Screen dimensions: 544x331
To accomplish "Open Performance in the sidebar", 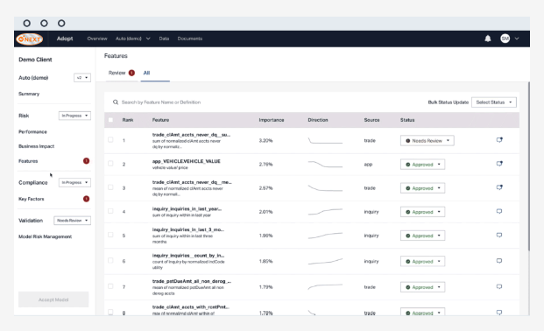I will click(x=32, y=132).
